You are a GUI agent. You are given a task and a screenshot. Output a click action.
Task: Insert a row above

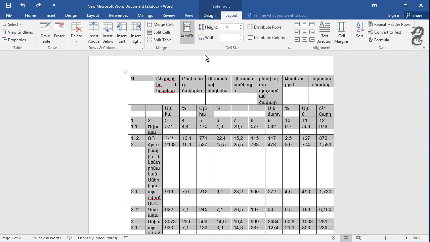(x=93, y=33)
